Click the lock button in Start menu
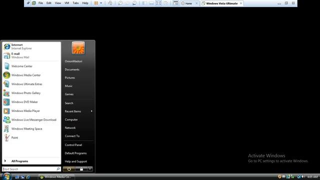 [81, 169]
